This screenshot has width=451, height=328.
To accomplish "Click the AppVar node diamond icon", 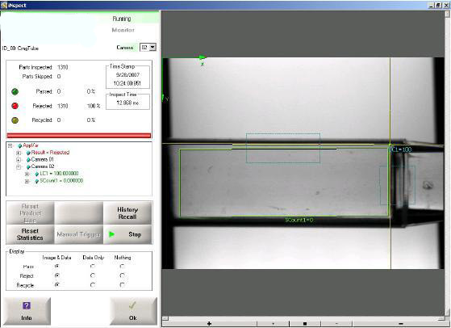I will (x=20, y=145).
